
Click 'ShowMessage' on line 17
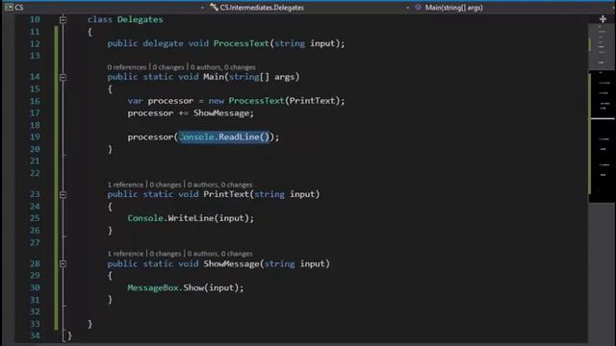(x=220, y=113)
